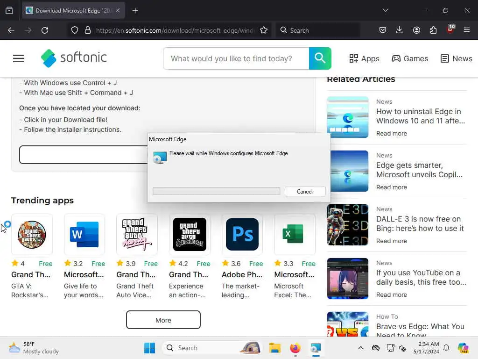The height and width of the screenshot is (359, 478).
Task: Open the GTA San Andreas thumbnail
Action: pos(190,235)
